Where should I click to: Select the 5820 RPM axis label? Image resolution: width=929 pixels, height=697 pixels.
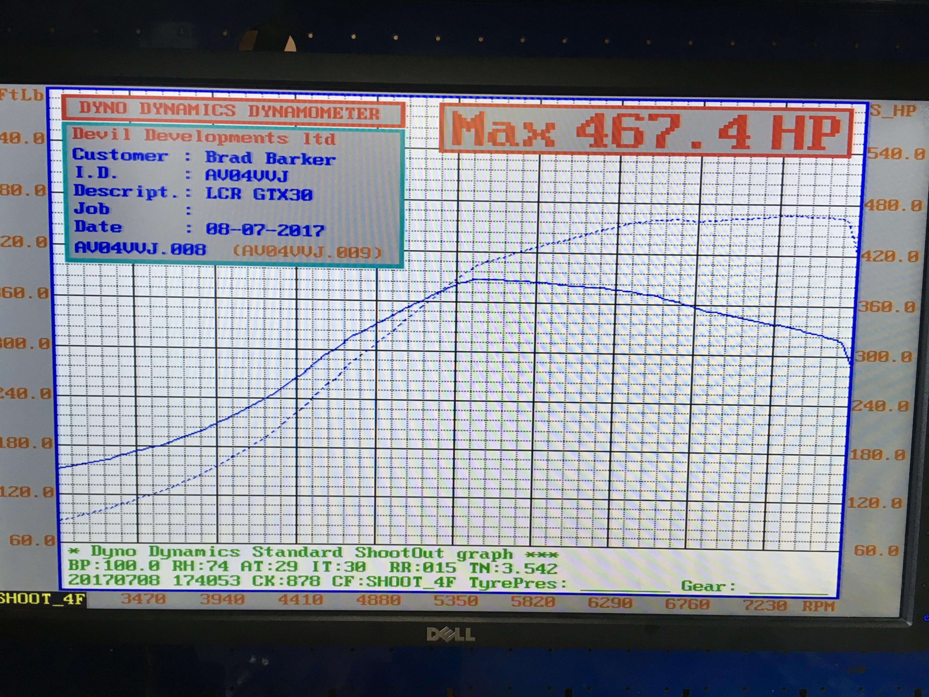533,603
